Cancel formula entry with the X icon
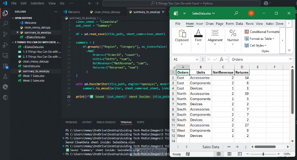This screenshot has width=297, height=160. pos(209,60)
